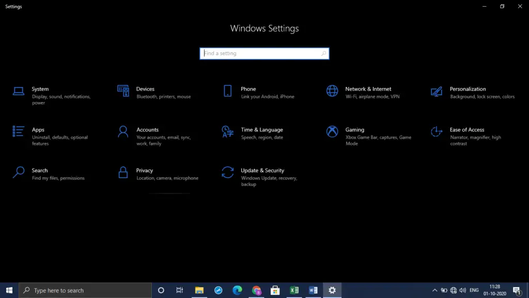Click 'Xbox Game Bar, captures' text
This screenshot has height=298, width=529.
pos(371,138)
